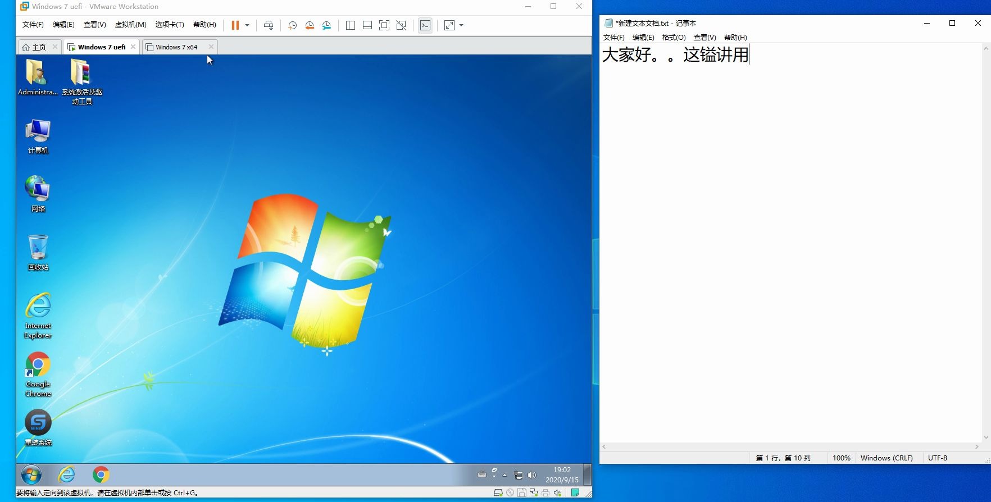This screenshot has width=991, height=502.
Task: Select the 网络 desktop icon
Action: click(38, 194)
